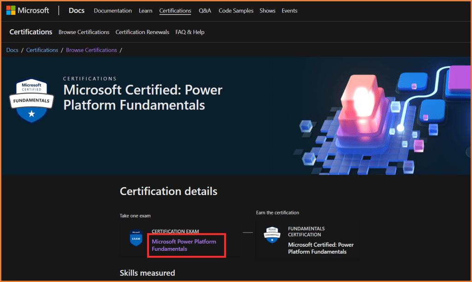
Task: Click the Microsoft logo icon
Action: click(11, 11)
